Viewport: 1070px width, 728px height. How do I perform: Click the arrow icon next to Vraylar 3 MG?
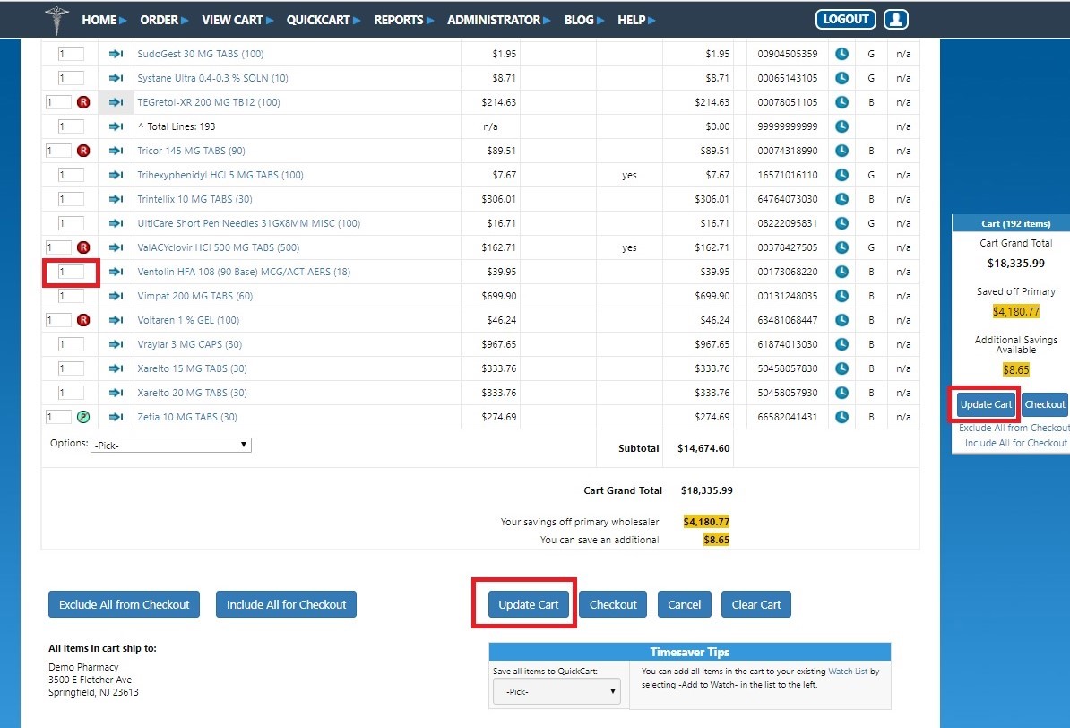pos(116,344)
